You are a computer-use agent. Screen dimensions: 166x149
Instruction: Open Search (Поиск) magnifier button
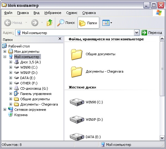pyautogui.click(x=66, y=23)
